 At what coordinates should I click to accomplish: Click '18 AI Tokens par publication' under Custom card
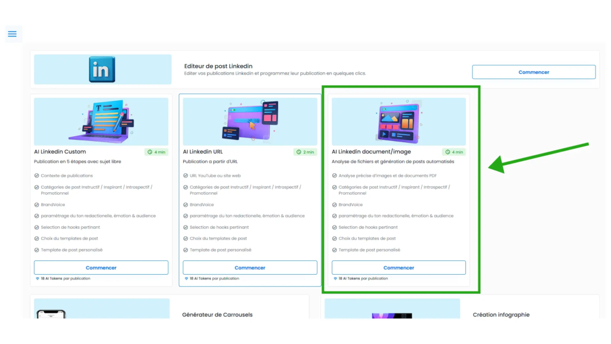66,278
